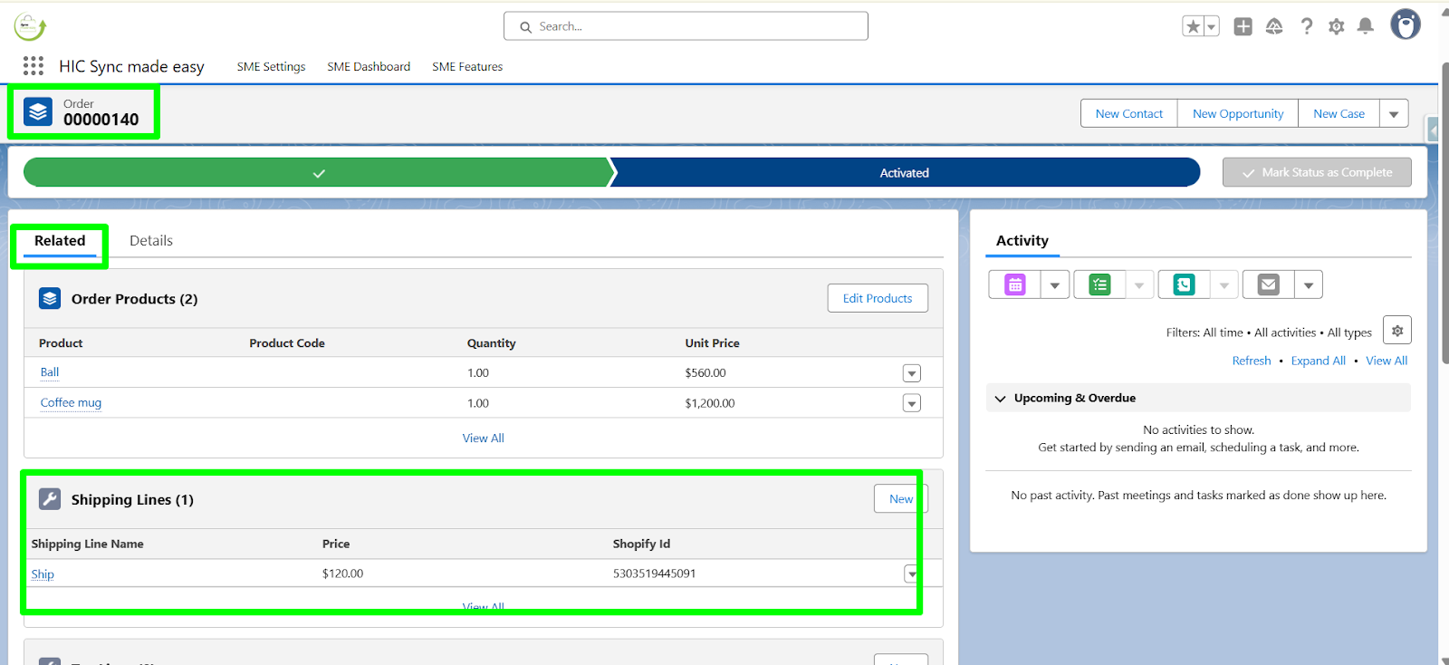
Task: Open the Setup gear icon
Action: (x=1336, y=26)
